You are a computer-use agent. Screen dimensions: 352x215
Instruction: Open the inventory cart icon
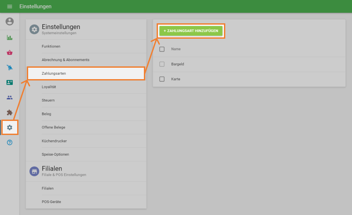pos(10,68)
